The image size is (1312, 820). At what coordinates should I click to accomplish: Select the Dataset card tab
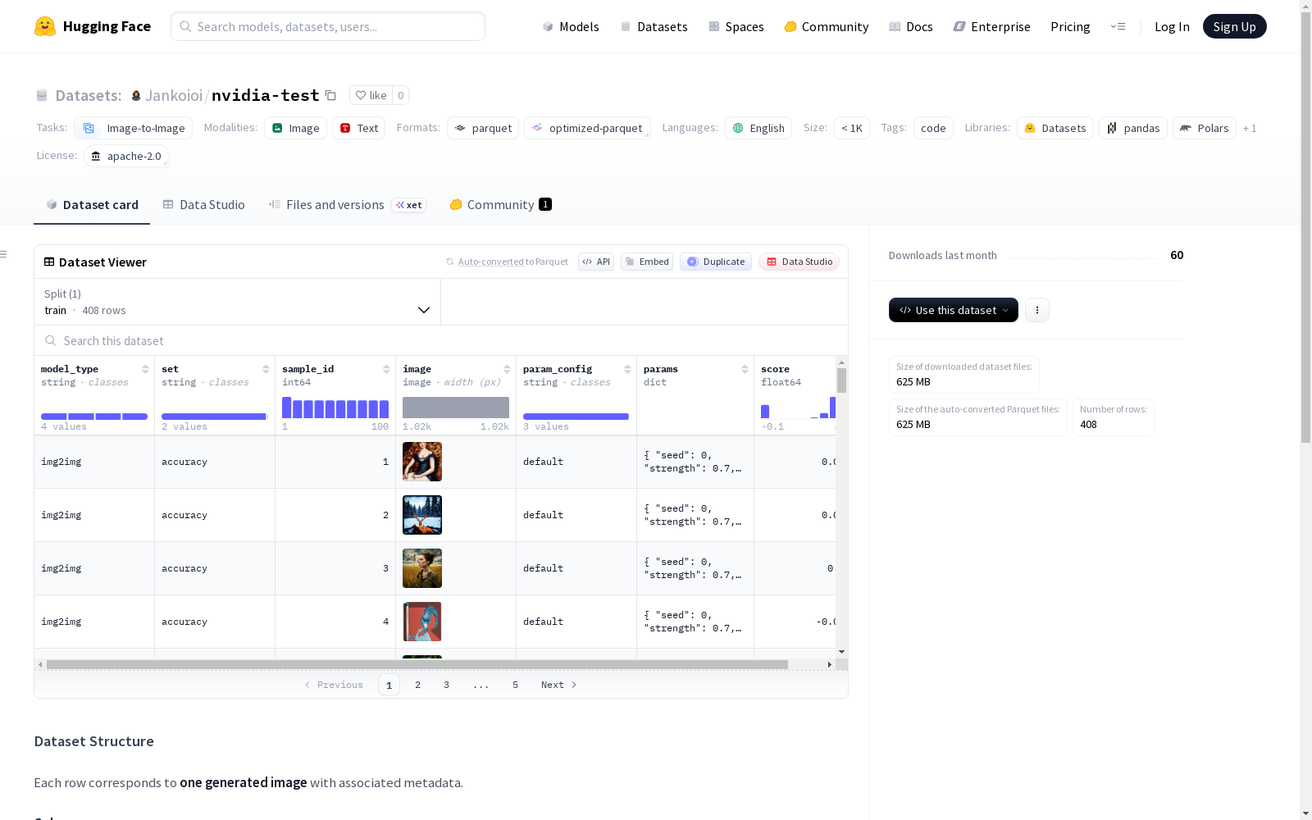[92, 205]
